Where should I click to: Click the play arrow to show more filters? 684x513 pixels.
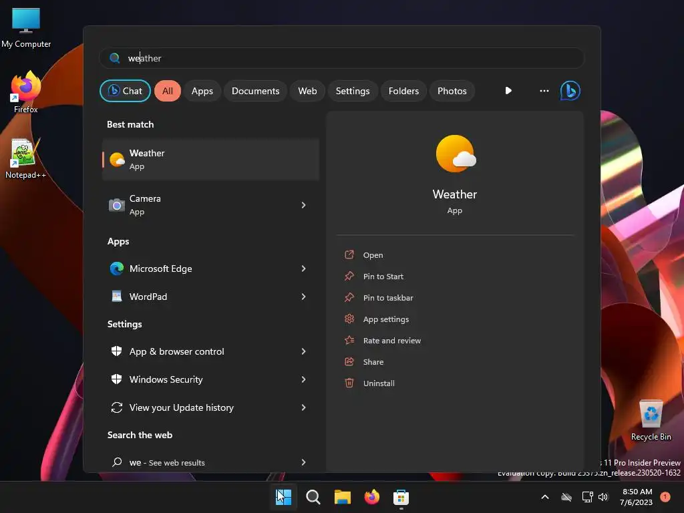[x=508, y=91]
